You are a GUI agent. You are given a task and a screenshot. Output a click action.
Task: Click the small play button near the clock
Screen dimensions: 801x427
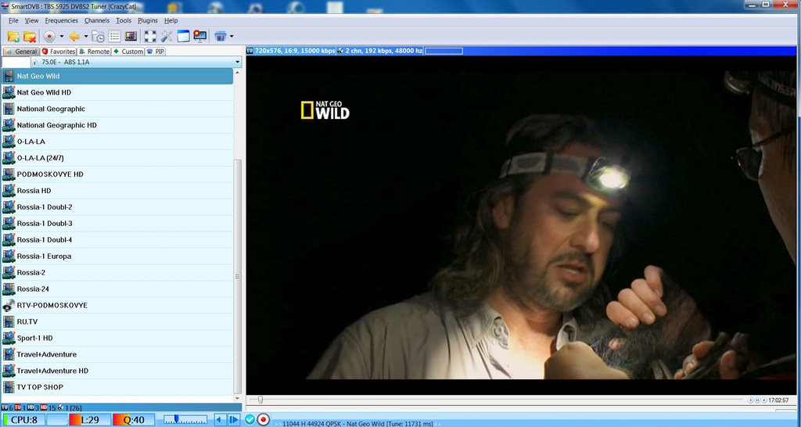750,400
